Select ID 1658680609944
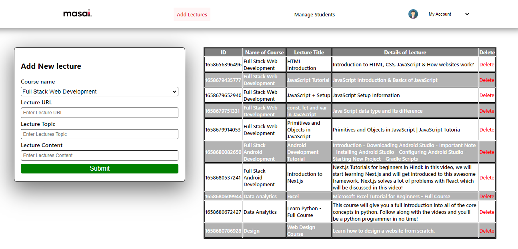This screenshot has width=518, height=249. coord(223,197)
